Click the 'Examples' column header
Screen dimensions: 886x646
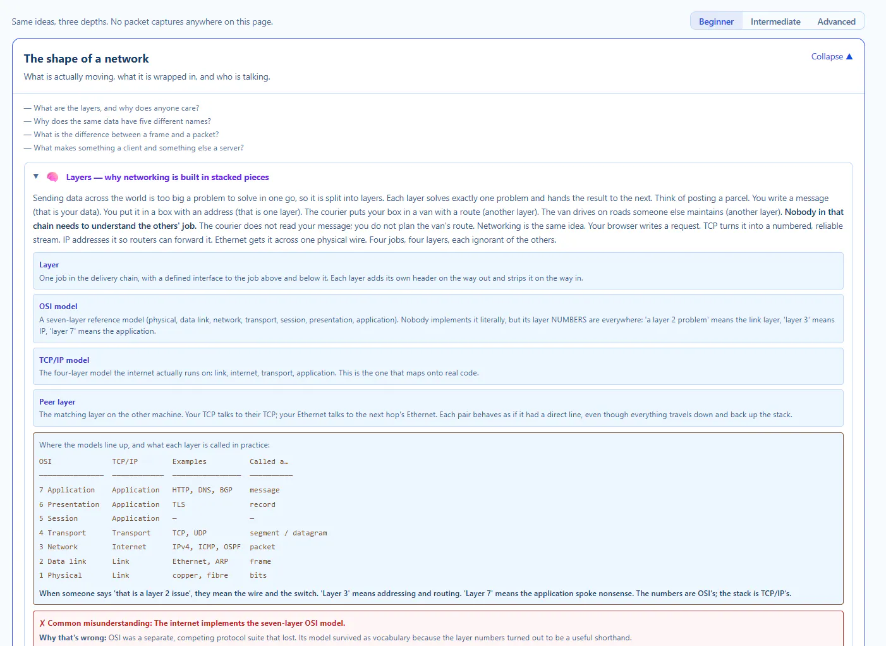click(x=190, y=461)
